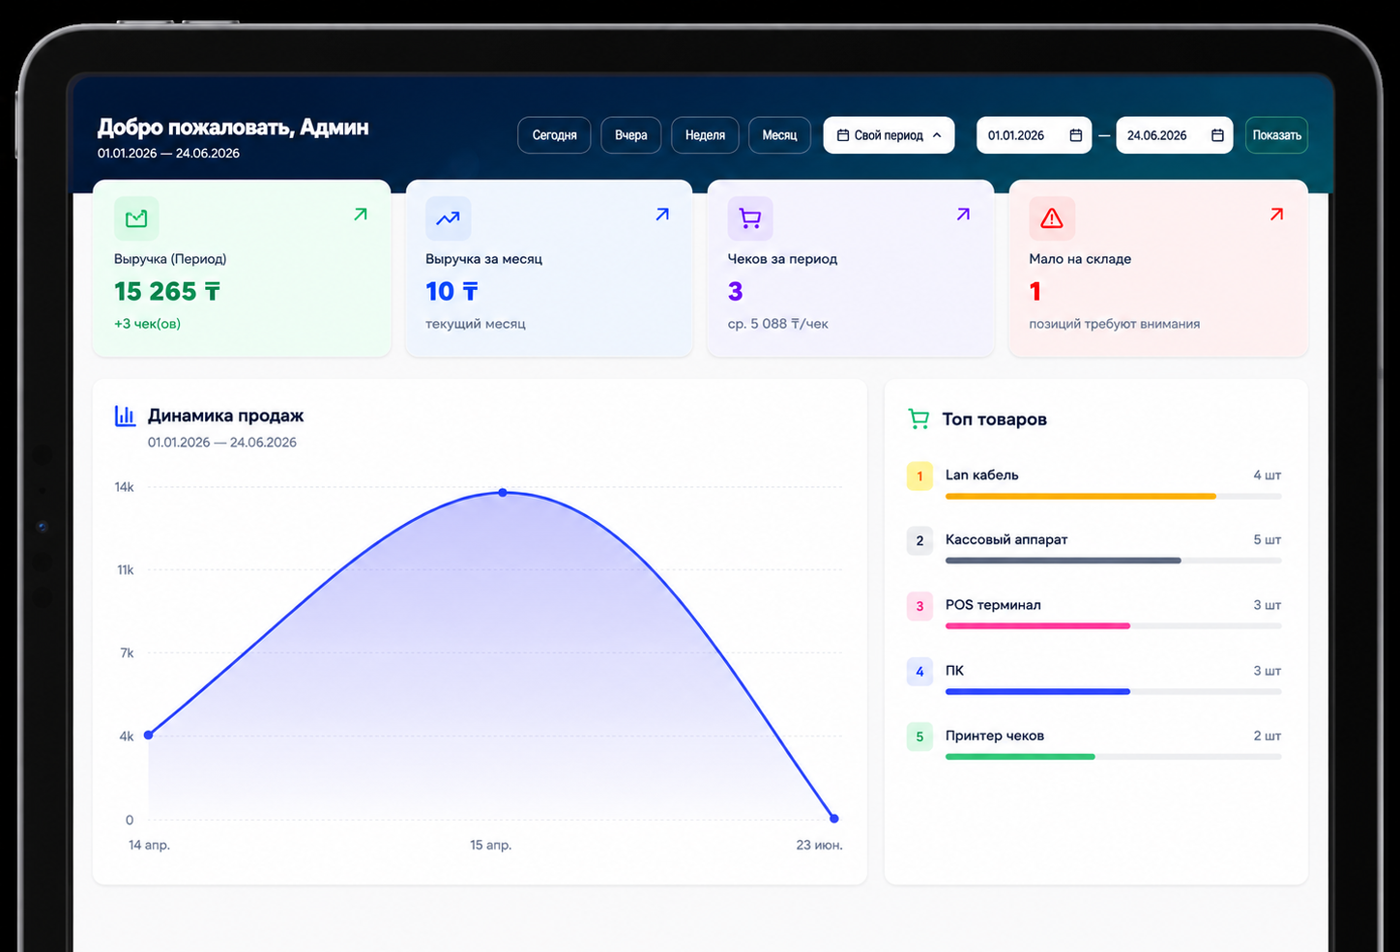The width and height of the screenshot is (1400, 952).
Task: Select the Неделя period filter
Action: tap(705, 135)
